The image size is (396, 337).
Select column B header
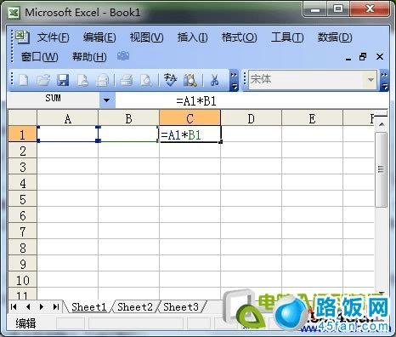[x=128, y=118]
